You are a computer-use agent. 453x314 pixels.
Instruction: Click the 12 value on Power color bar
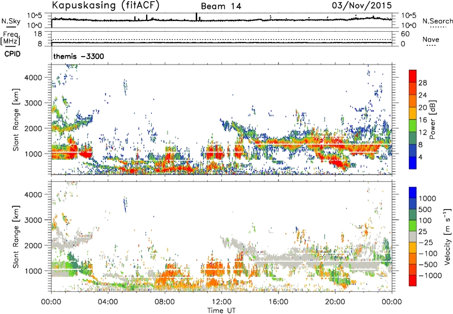tap(422, 133)
